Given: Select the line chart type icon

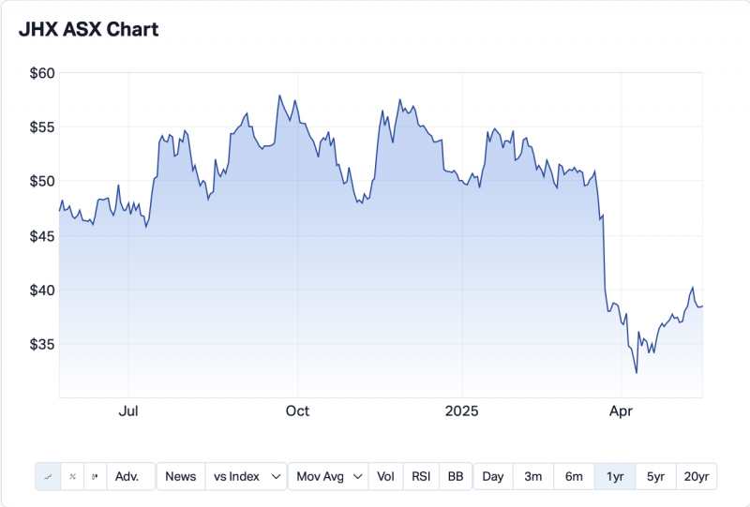Looking at the screenshot, I should [48, 476].
